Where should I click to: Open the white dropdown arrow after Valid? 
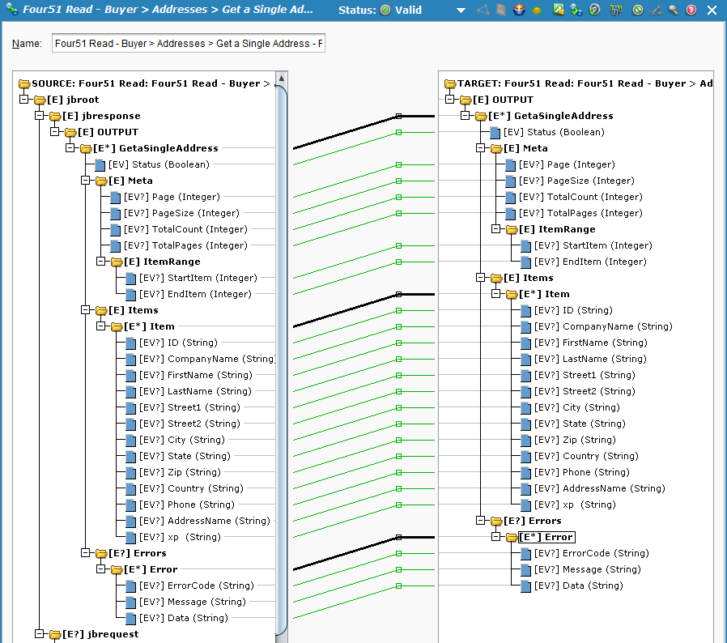(x=461, y=11)
